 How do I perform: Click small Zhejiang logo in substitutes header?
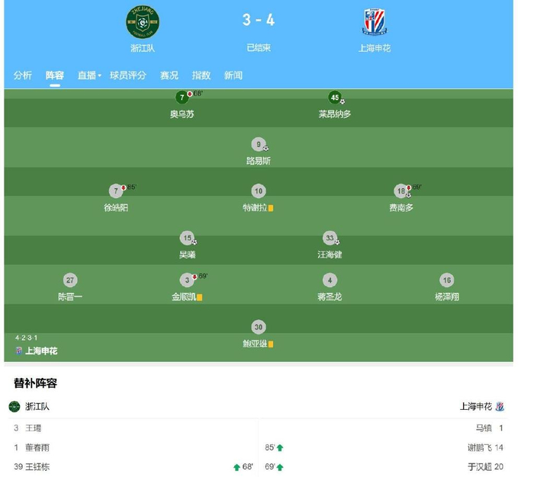point(14,407)
